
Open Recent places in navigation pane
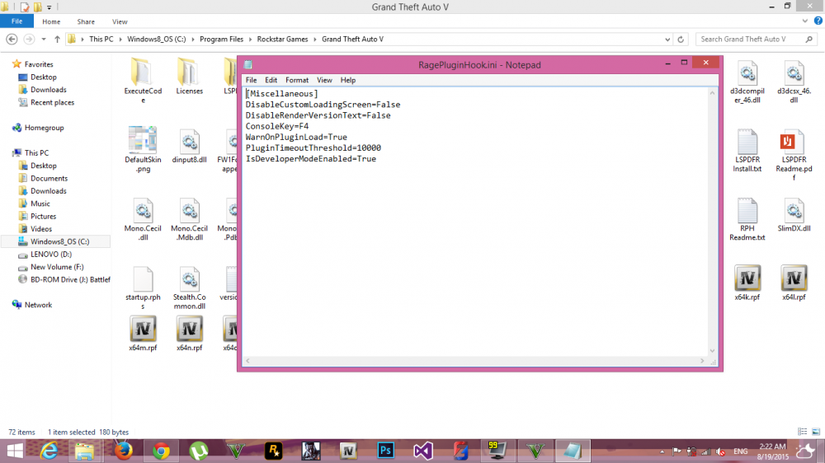pyautogui.click(x=52, y=102)
